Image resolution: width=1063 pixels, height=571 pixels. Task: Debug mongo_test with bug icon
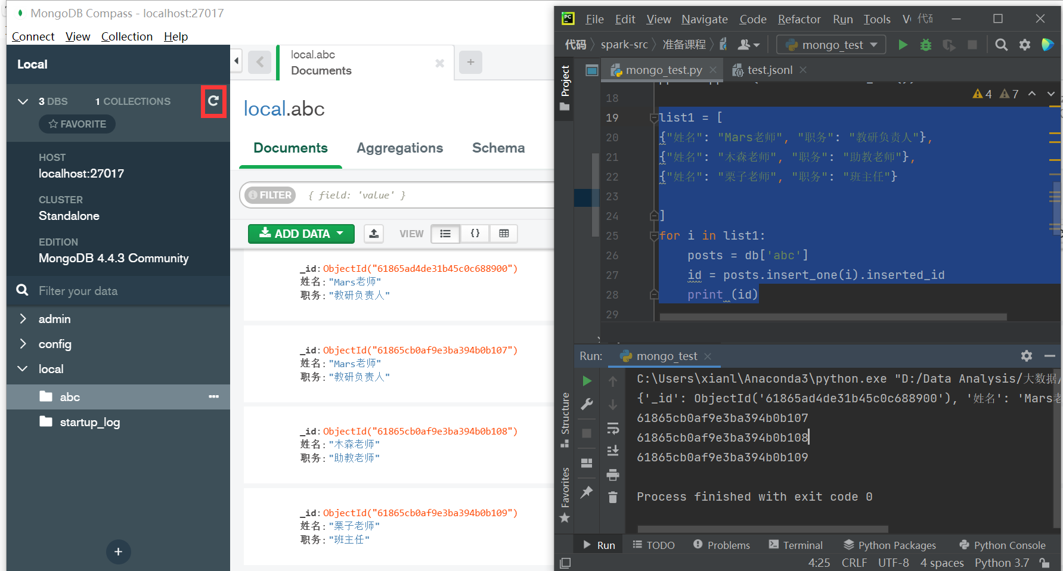(926, 45)
